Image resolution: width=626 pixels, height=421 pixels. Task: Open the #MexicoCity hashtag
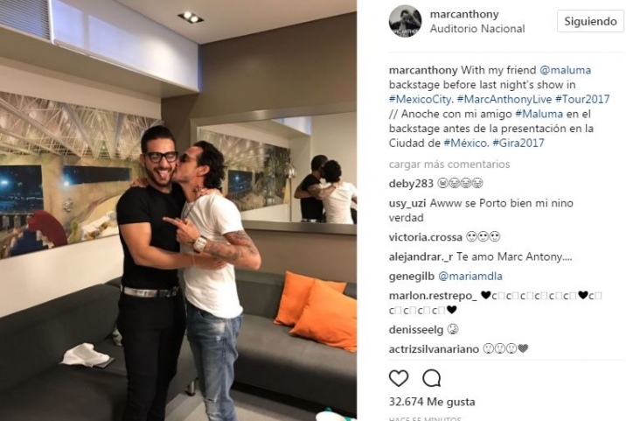(x=421, y=99)
